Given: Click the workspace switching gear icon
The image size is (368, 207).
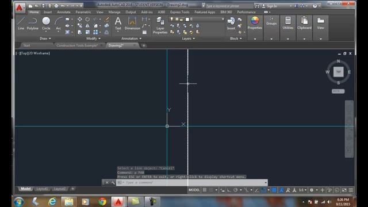Looking at the screenshot, I should (312, 190).
